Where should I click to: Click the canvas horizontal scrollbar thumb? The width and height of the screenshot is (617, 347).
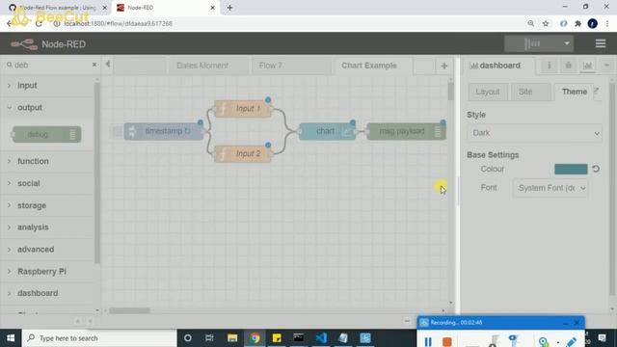click(x=129, y=310)
